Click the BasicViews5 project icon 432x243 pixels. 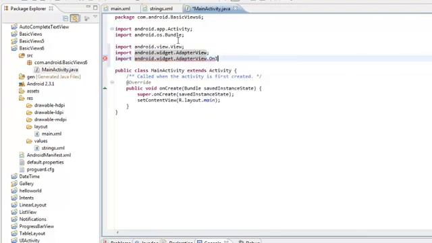point(14,41)
